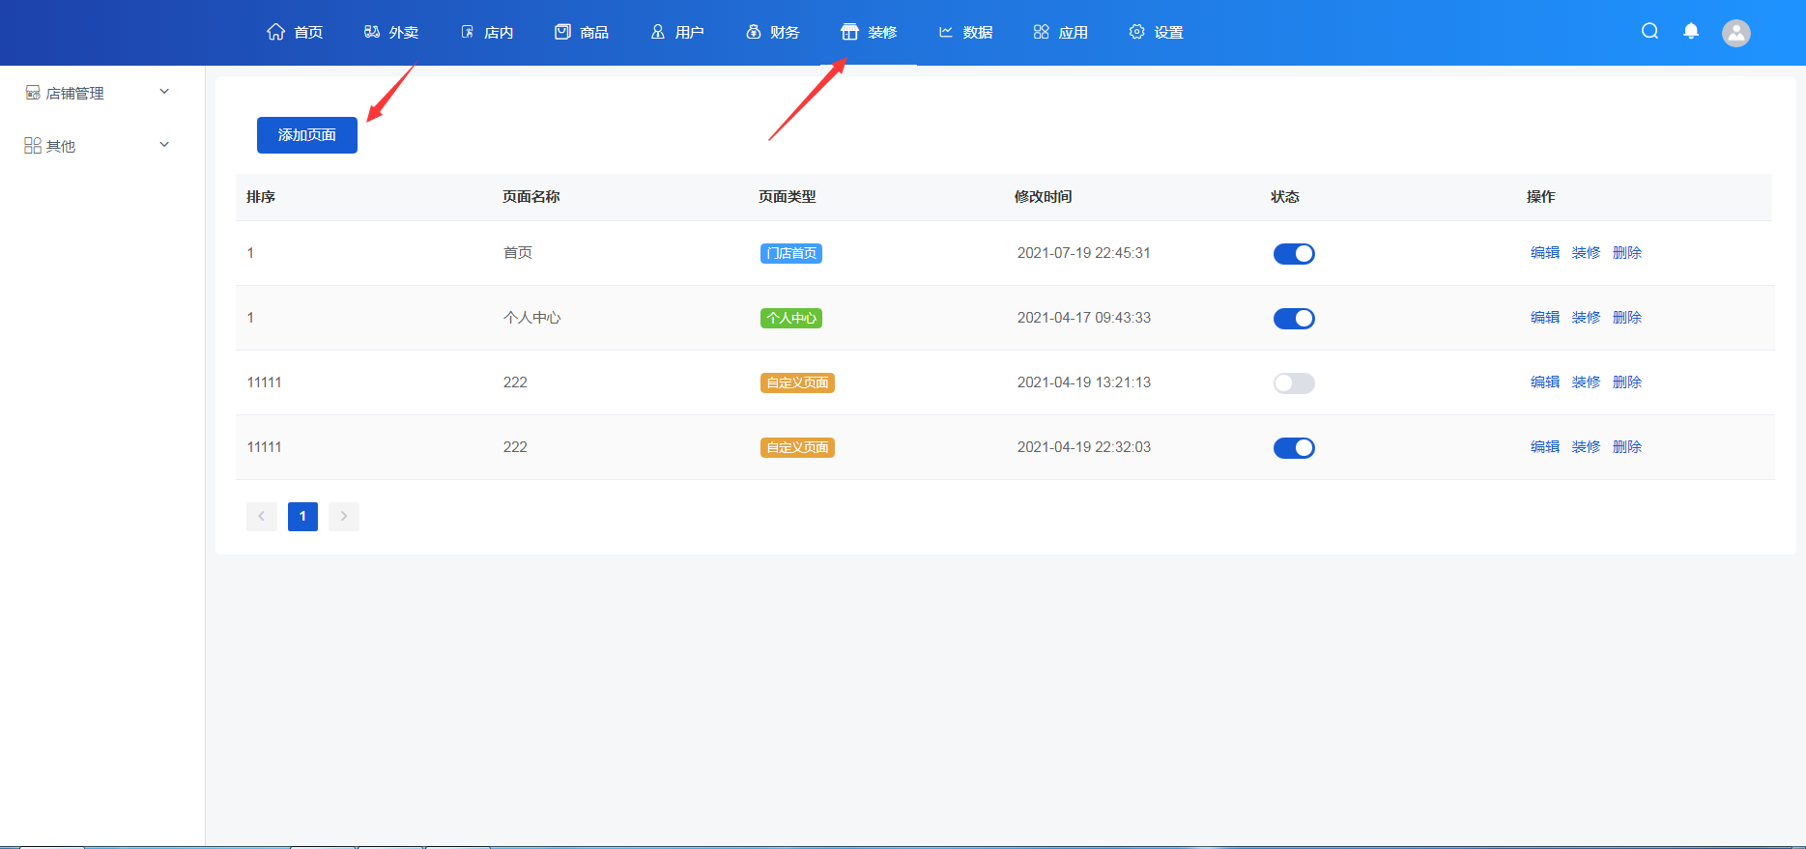Open search with the magnifier icon
The image size is (1806, 849).
click(1650, 31)
